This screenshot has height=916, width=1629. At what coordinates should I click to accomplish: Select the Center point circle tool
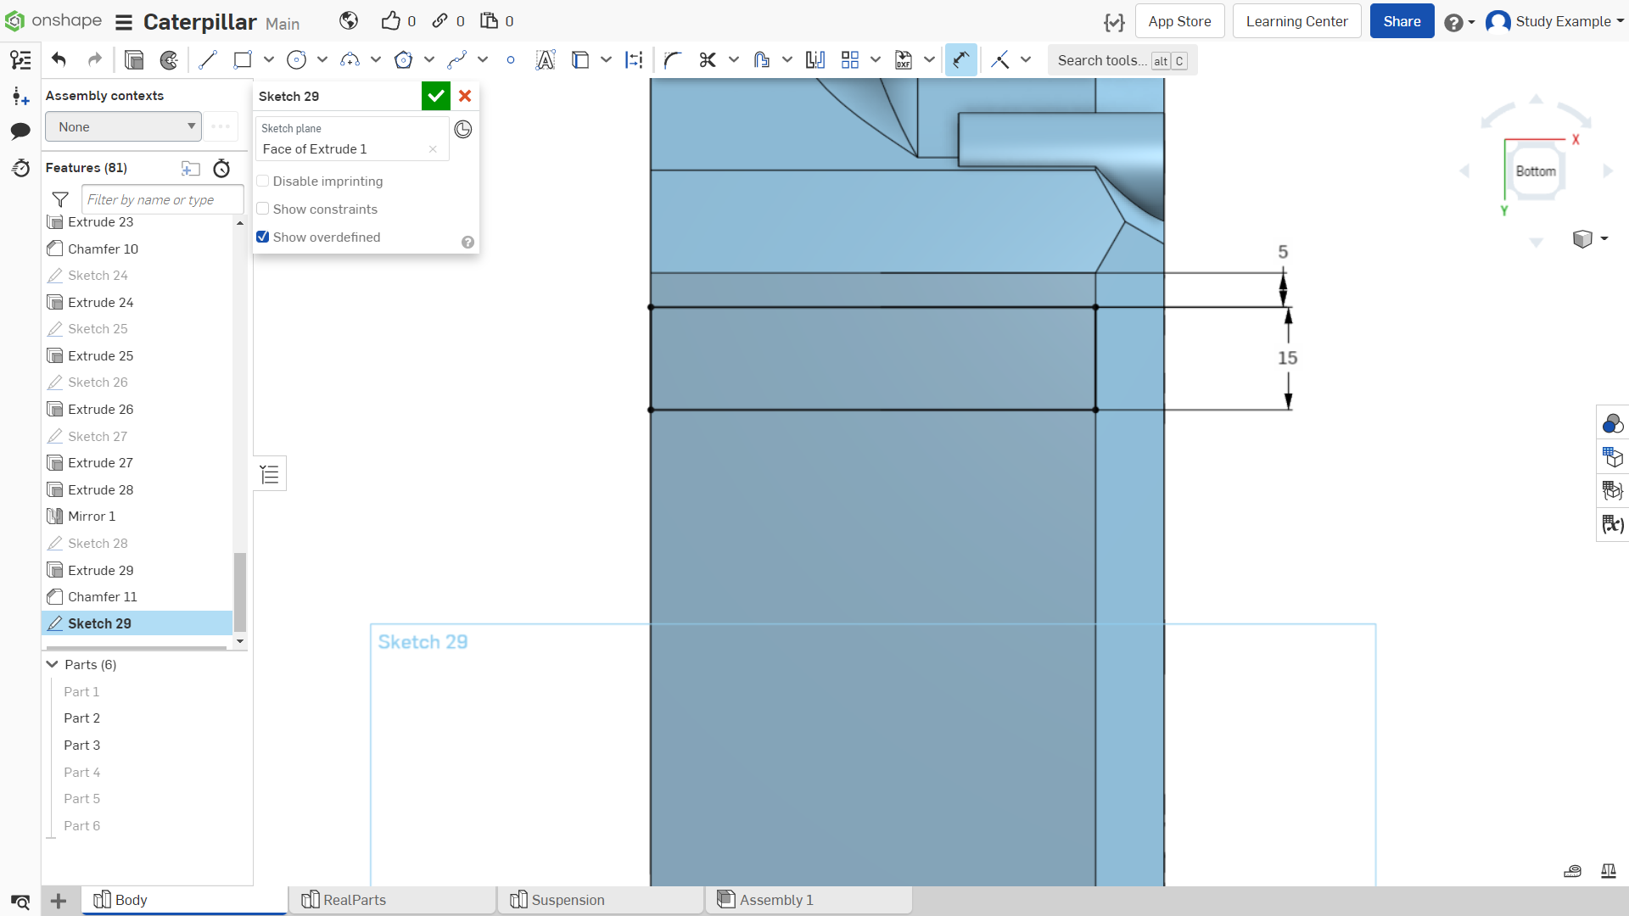point(296,60)
